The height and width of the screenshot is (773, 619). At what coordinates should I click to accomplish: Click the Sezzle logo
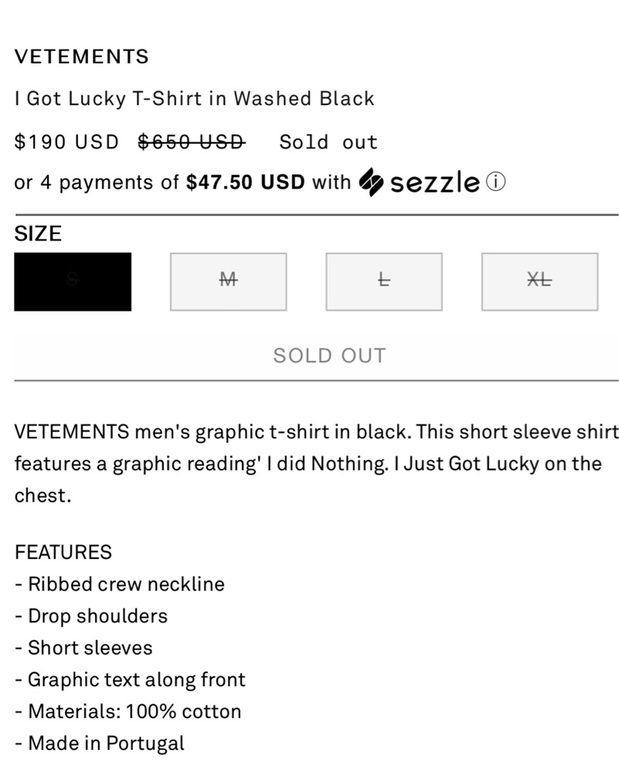[420, 182]
